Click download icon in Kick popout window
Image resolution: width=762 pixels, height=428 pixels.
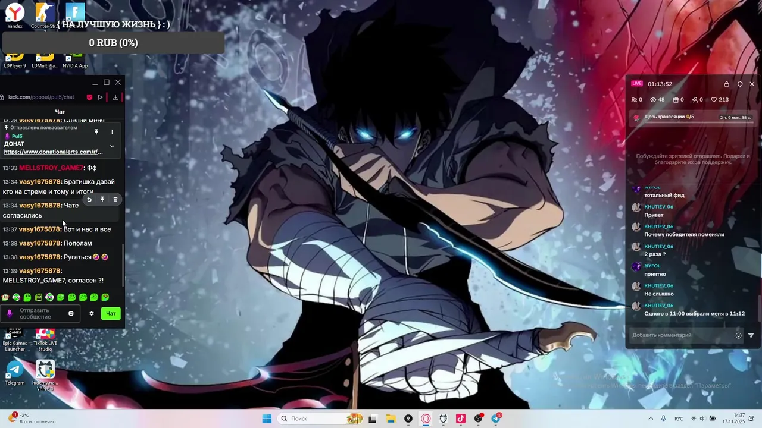[x=115, y=97]
